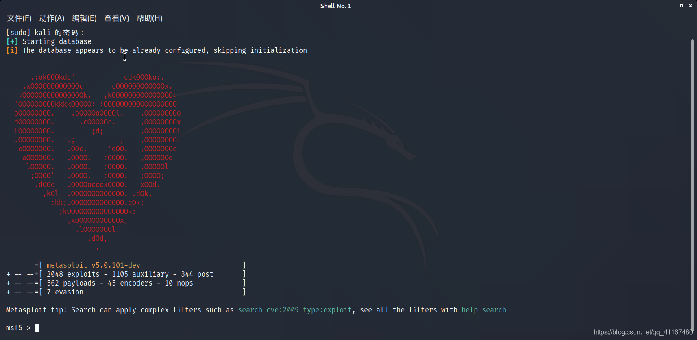Click the '[sudo] kali 的密码' line

pyautogui.click(x=45, y=33)
